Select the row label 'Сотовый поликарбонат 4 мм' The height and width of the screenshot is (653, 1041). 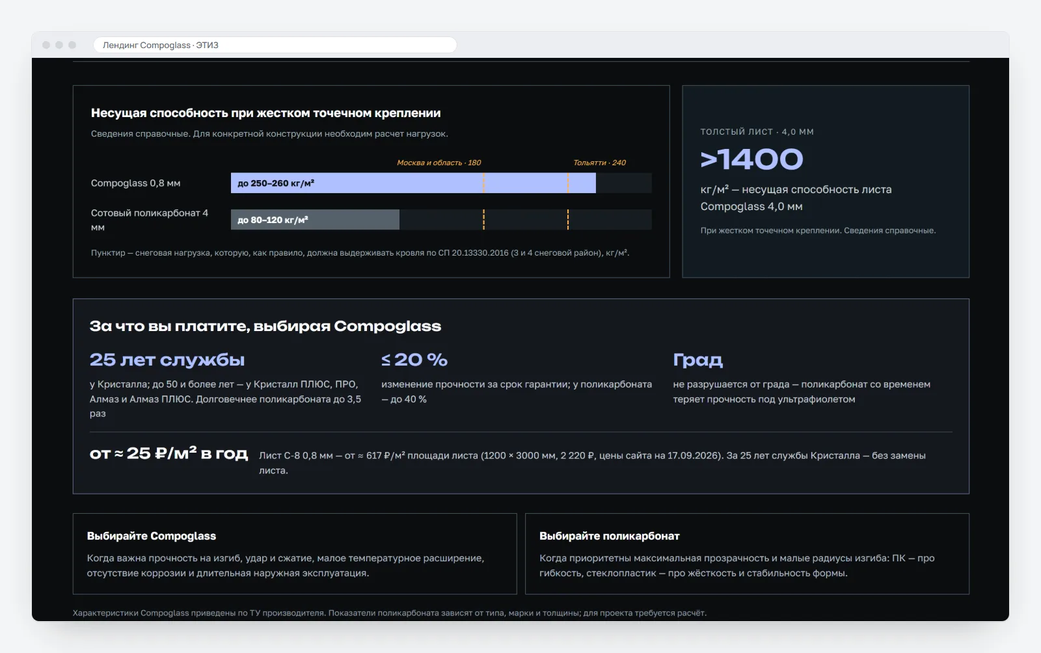150,220
